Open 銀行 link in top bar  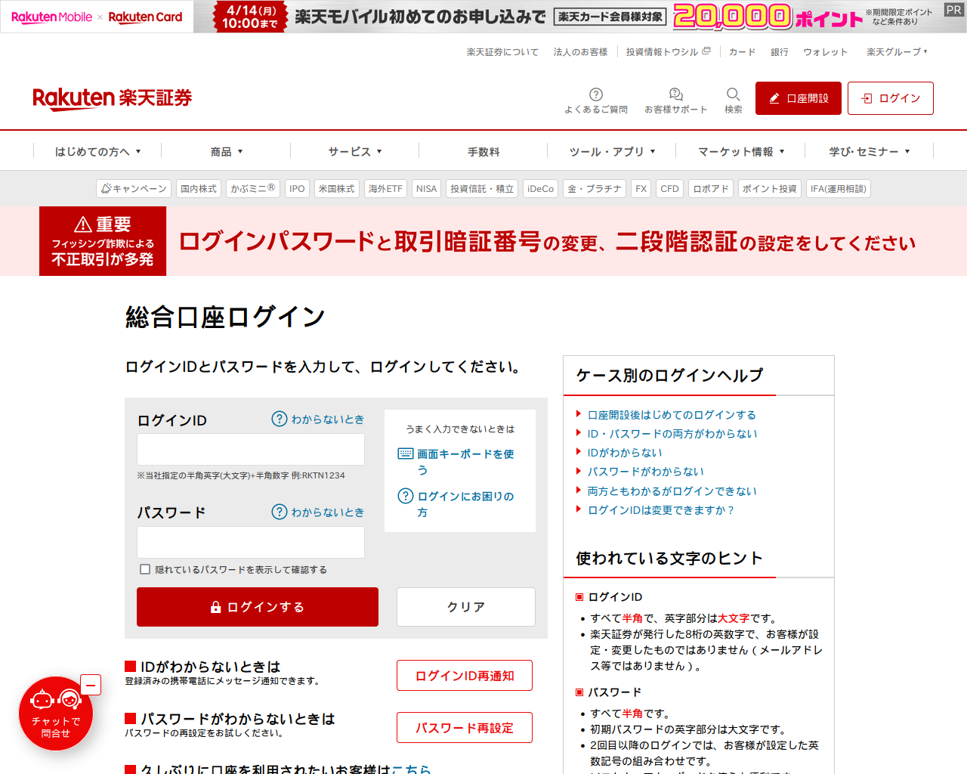click(780, 52)
